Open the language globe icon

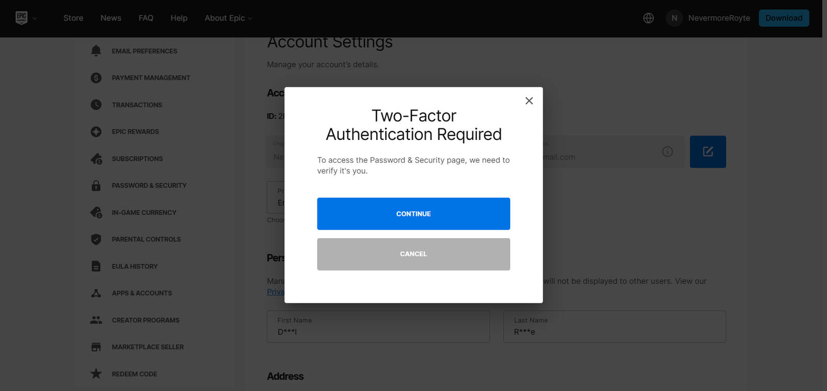point(648,18)
